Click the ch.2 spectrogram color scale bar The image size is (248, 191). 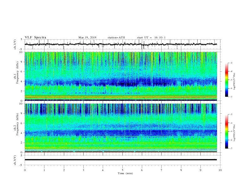[x=226, y=131]
